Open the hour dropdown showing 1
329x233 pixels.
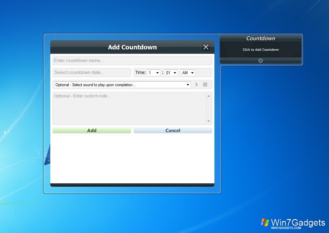pyautogui.click(x=154, y=73)
